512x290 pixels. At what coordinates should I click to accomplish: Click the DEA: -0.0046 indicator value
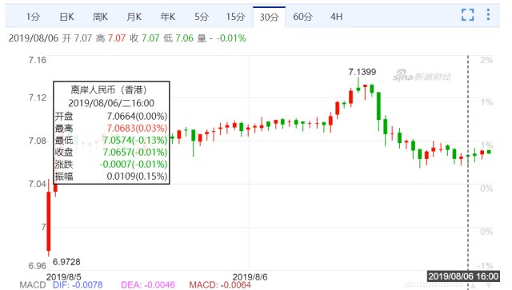pyautogui.click(x=148, y=285)
